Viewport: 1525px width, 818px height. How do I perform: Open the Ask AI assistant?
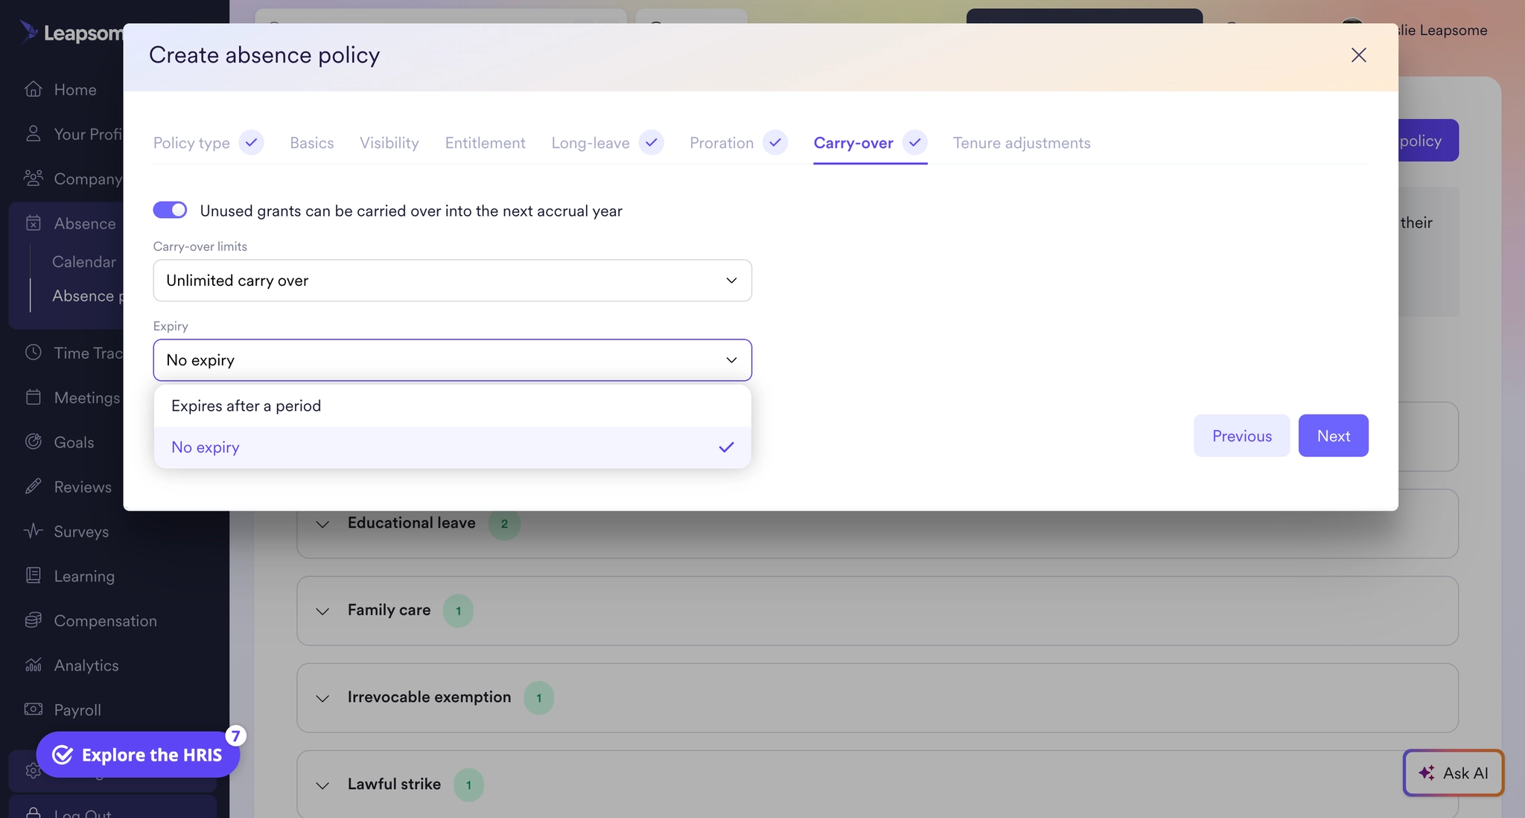pos(1453,773)
